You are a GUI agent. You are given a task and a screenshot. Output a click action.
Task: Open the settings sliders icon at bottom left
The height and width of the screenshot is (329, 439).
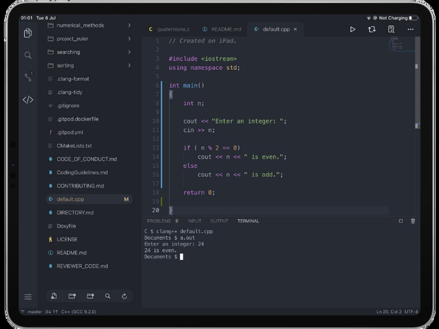point(28,297)
